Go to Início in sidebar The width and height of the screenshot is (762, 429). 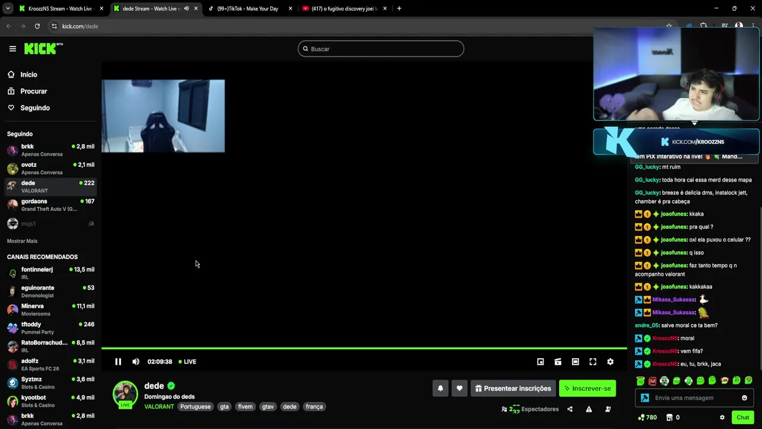click(29, 74)
